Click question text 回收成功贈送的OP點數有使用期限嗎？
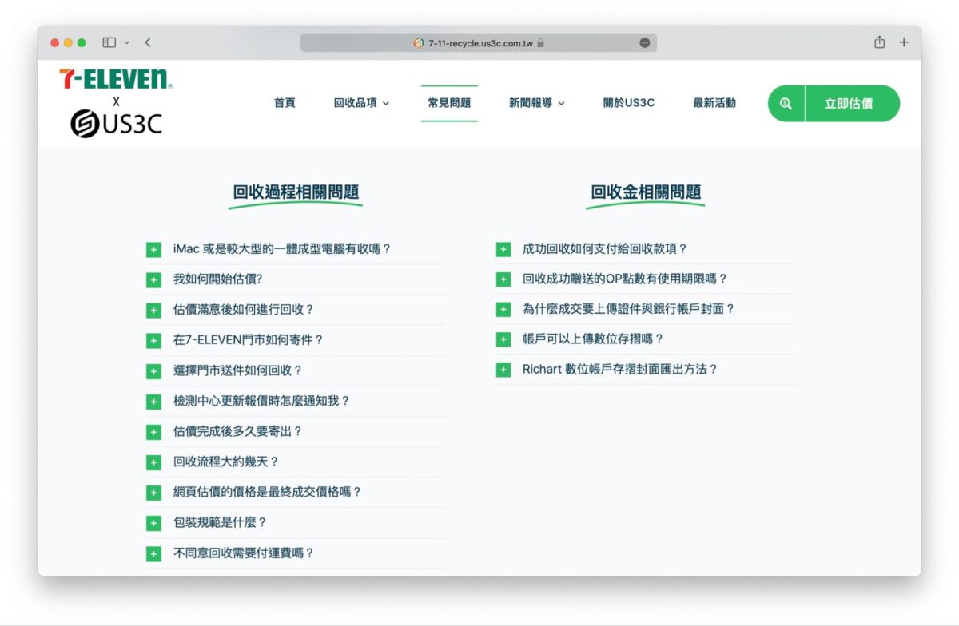Image resolution: width=959 pixels, height=626 pixels. tap(625, 279)
